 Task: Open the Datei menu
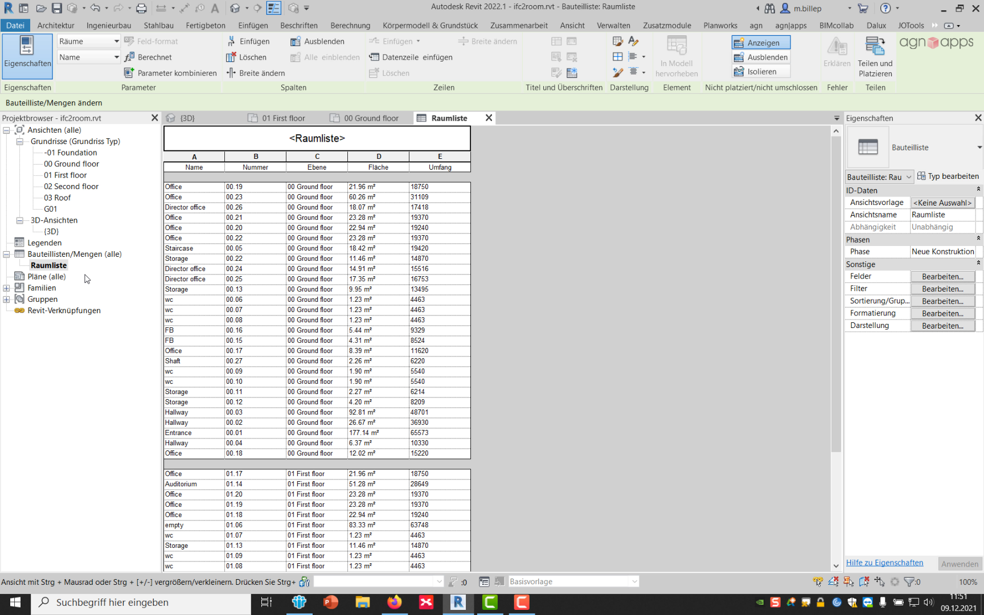point(15,25)
